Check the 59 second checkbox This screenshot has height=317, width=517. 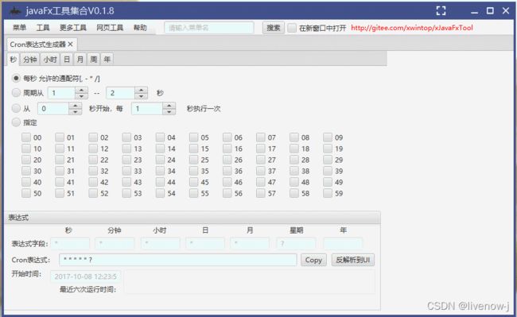328,193
